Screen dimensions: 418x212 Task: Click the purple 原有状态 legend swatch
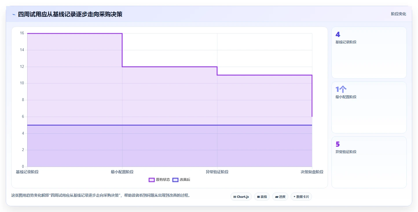click(x=152, y=180)
